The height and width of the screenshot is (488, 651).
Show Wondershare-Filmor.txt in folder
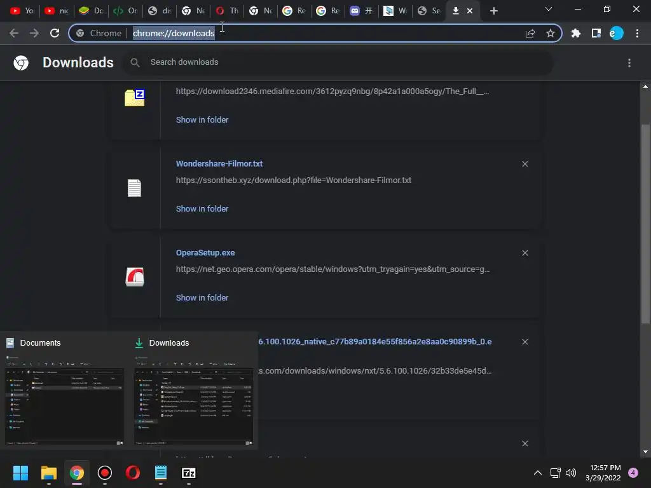tap(202, 208)
